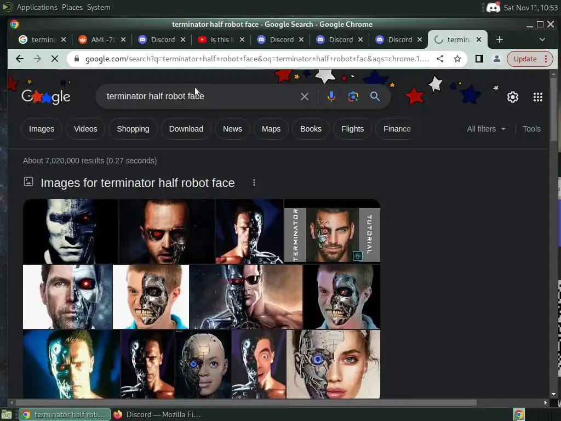561x421 pixels.
Task: Share this page via share icon
Action: point(440,59)
